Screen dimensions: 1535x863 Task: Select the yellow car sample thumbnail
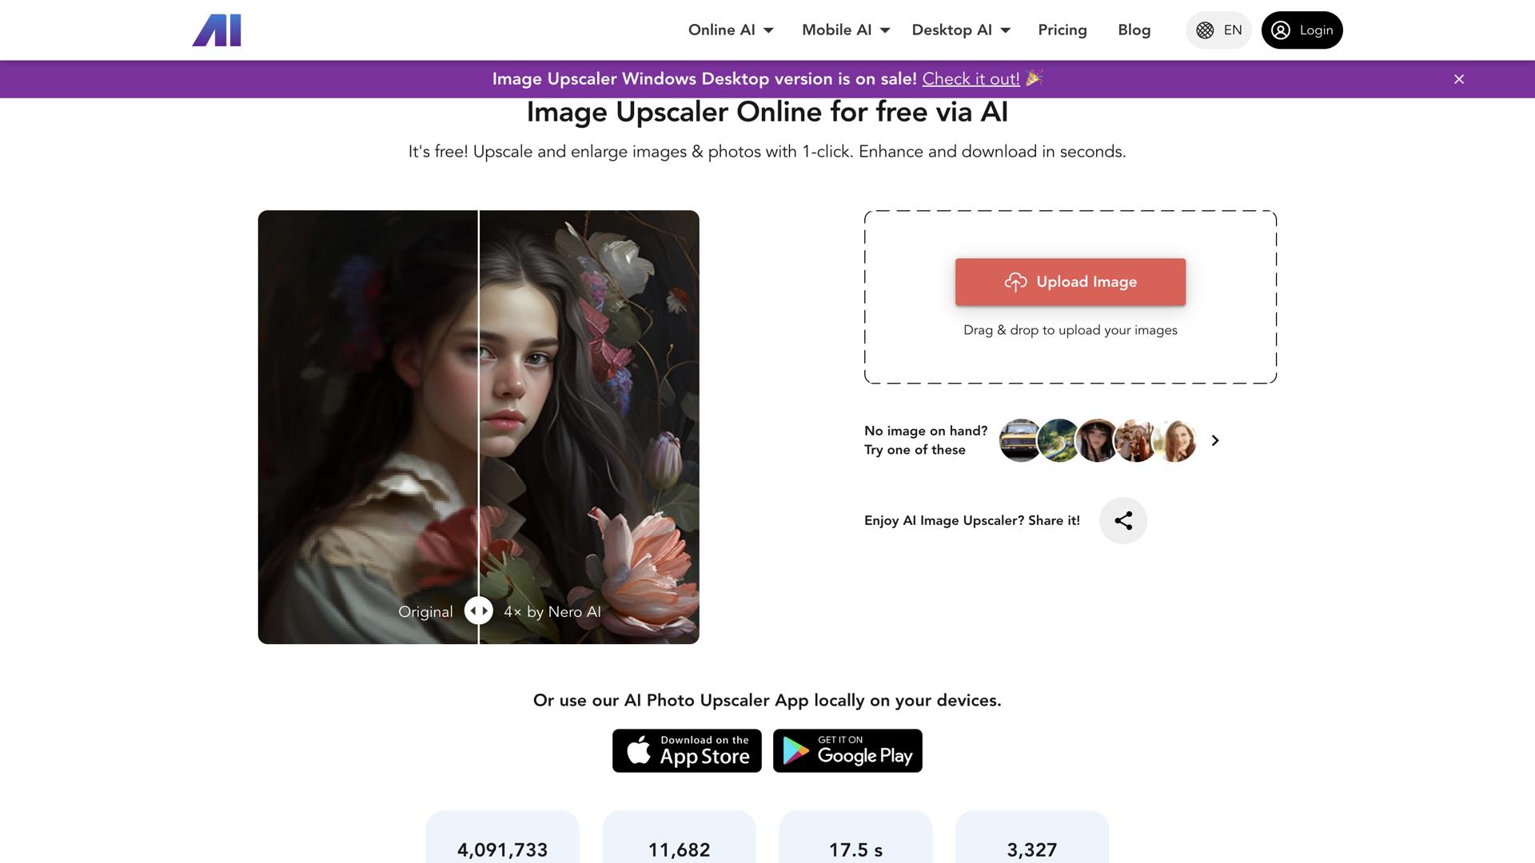click(1020, 440)
